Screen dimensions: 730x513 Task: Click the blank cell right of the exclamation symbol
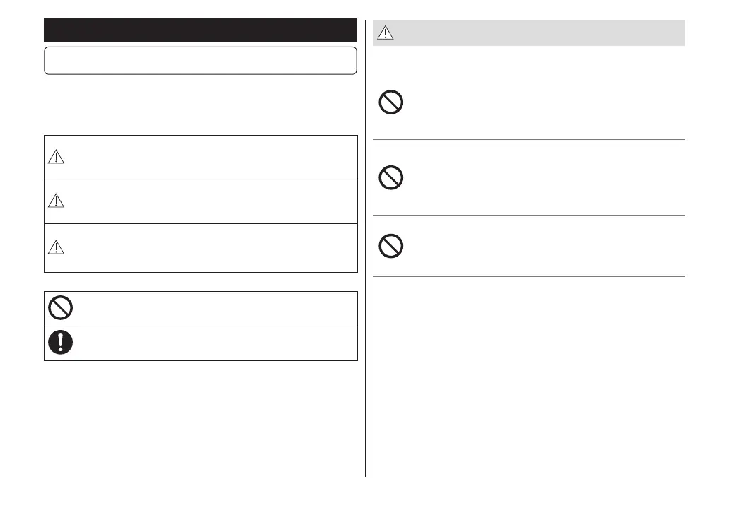(212, 343)
